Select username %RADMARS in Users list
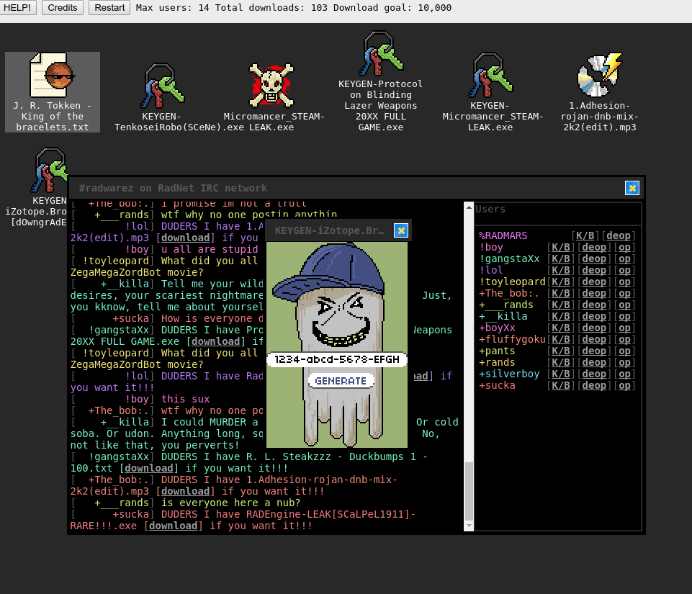The image size is (692, 594). tap(503, 235)
